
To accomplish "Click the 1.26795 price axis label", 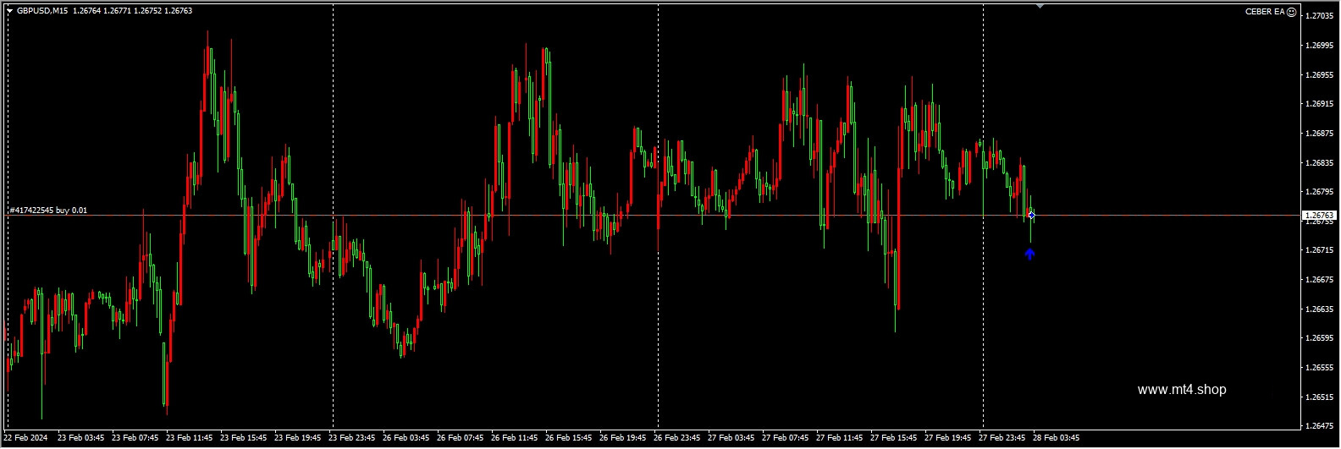I will (1319, 192).
